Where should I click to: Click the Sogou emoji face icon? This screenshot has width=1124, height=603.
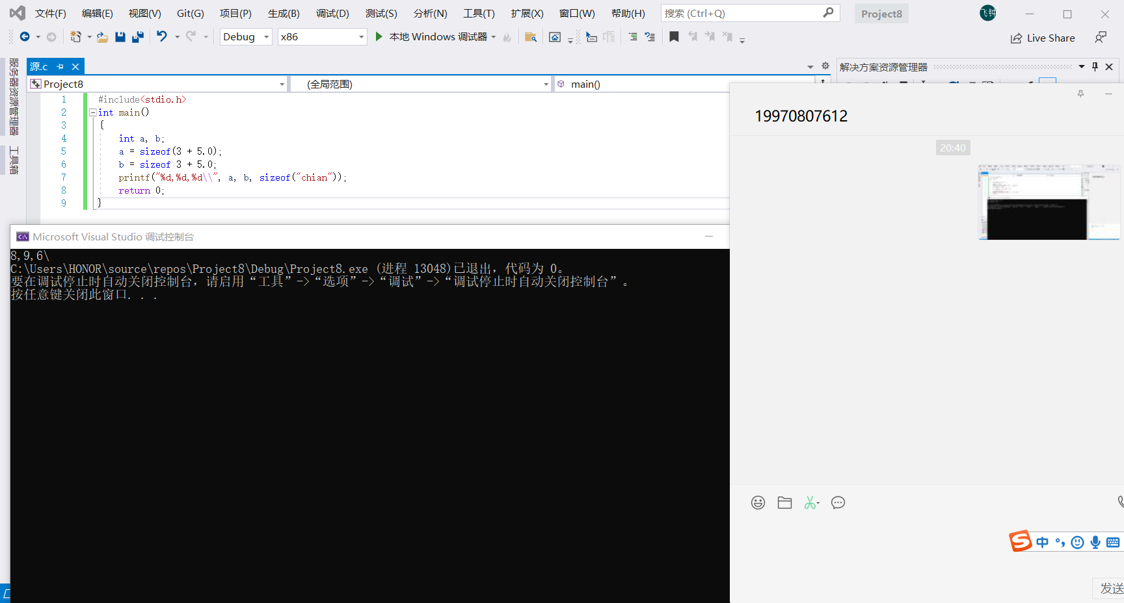pos(1078,543)
